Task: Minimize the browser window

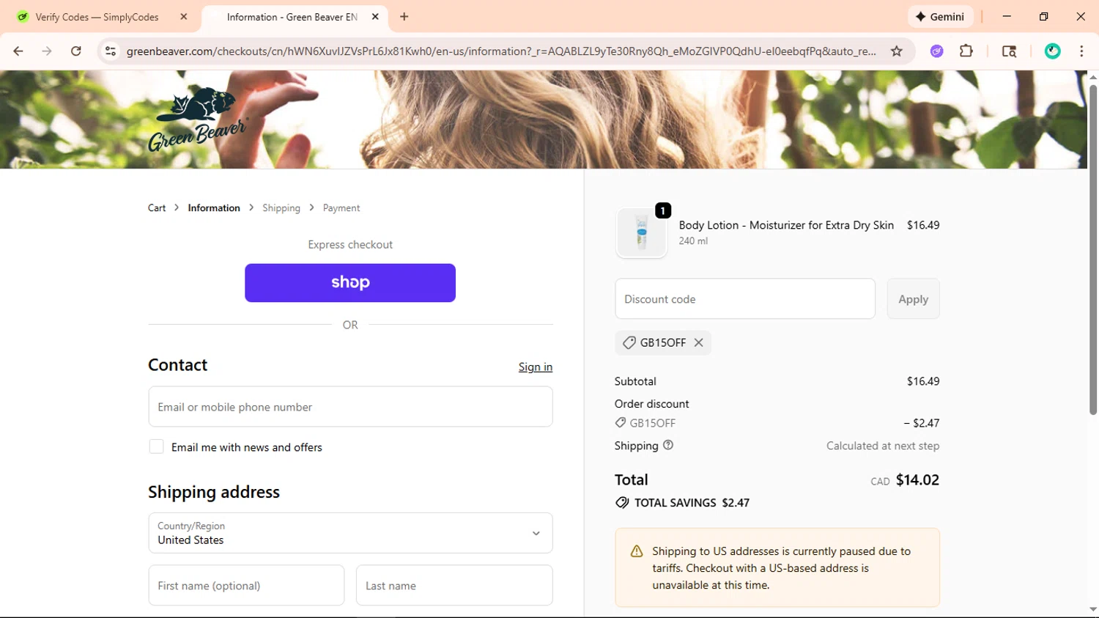Action: pyautogui.click(x=1007, y=17)
